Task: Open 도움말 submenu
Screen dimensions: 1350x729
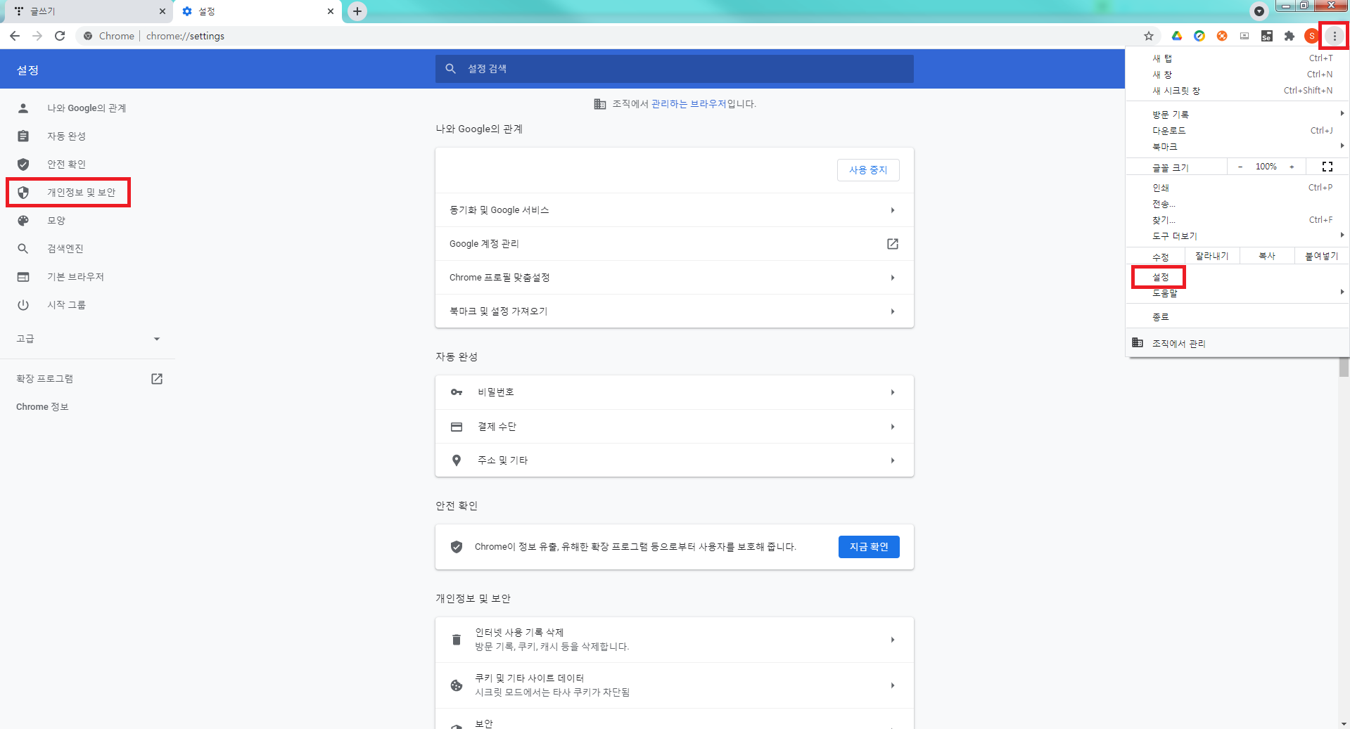Action: (x=1237, y=293)
